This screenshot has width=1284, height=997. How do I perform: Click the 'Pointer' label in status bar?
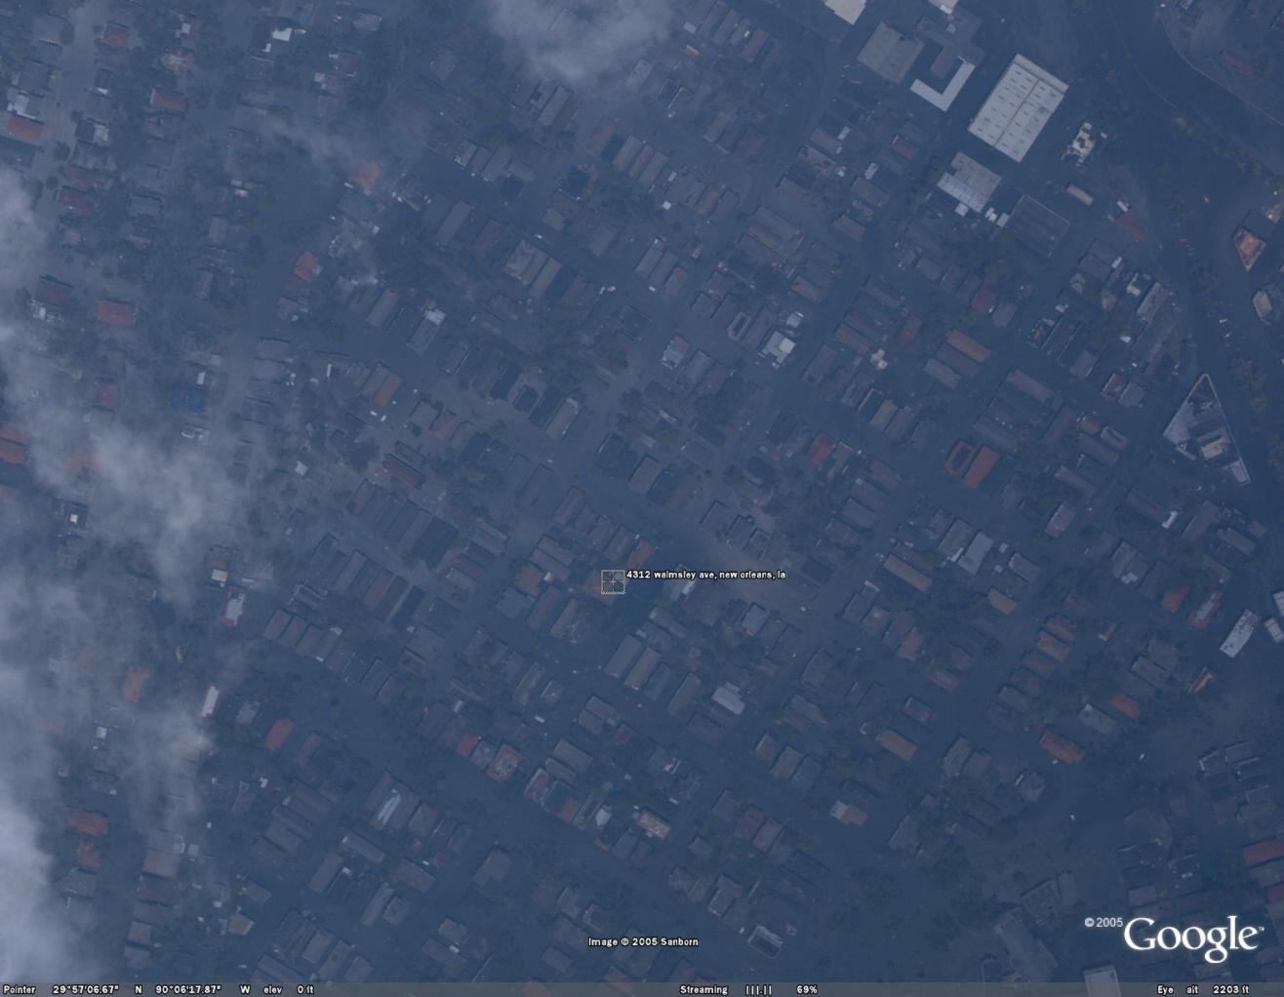[20, 989]
